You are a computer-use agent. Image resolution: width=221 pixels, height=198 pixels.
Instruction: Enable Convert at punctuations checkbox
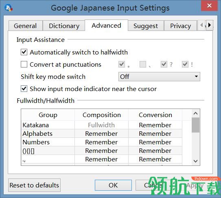pyautogui.click(x=24, y=65)
